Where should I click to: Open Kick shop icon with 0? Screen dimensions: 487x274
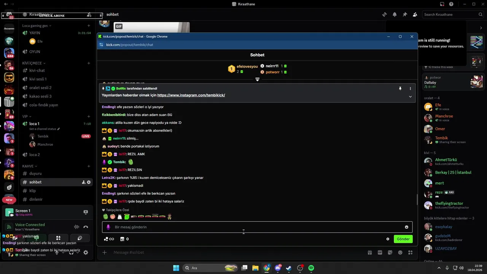124,239
